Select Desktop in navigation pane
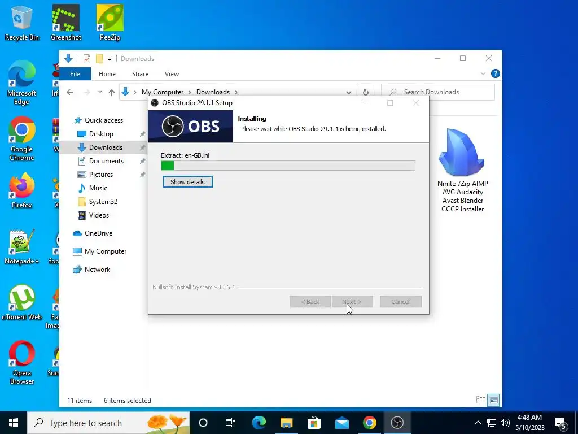The width and height of the screenshot is (578, 434). click(x=101, y=134)
